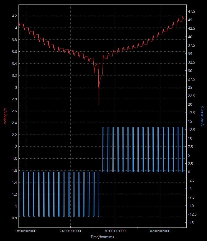
Task: Click the -15 current axis label
Action: pyautogui.click(x=191, y=223)
